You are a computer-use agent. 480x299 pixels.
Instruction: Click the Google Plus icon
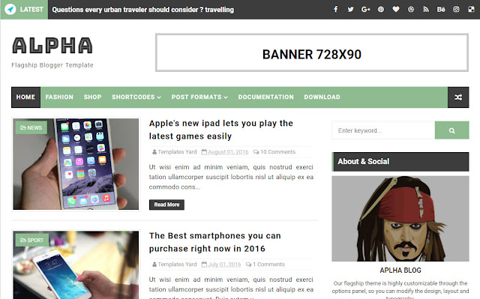[365, 9]
